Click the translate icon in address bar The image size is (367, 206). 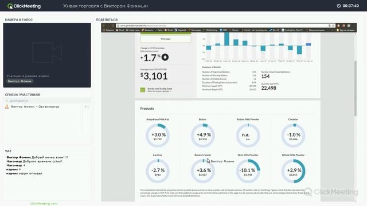(329, 25)
